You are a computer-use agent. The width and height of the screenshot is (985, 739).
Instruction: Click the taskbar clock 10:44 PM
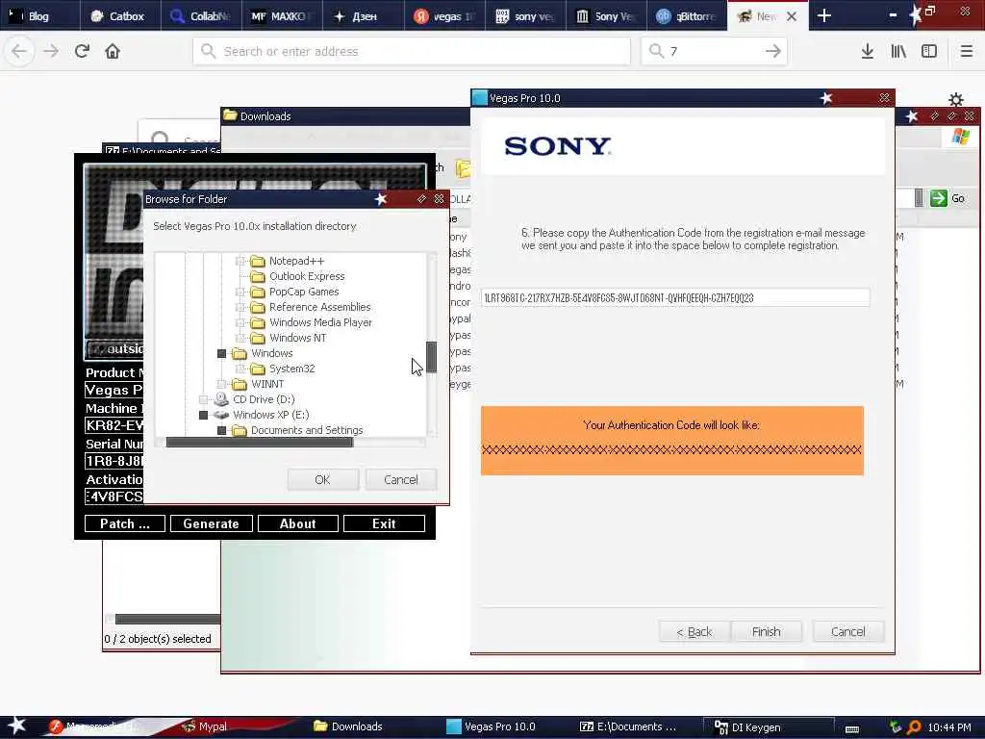point(949,727)
